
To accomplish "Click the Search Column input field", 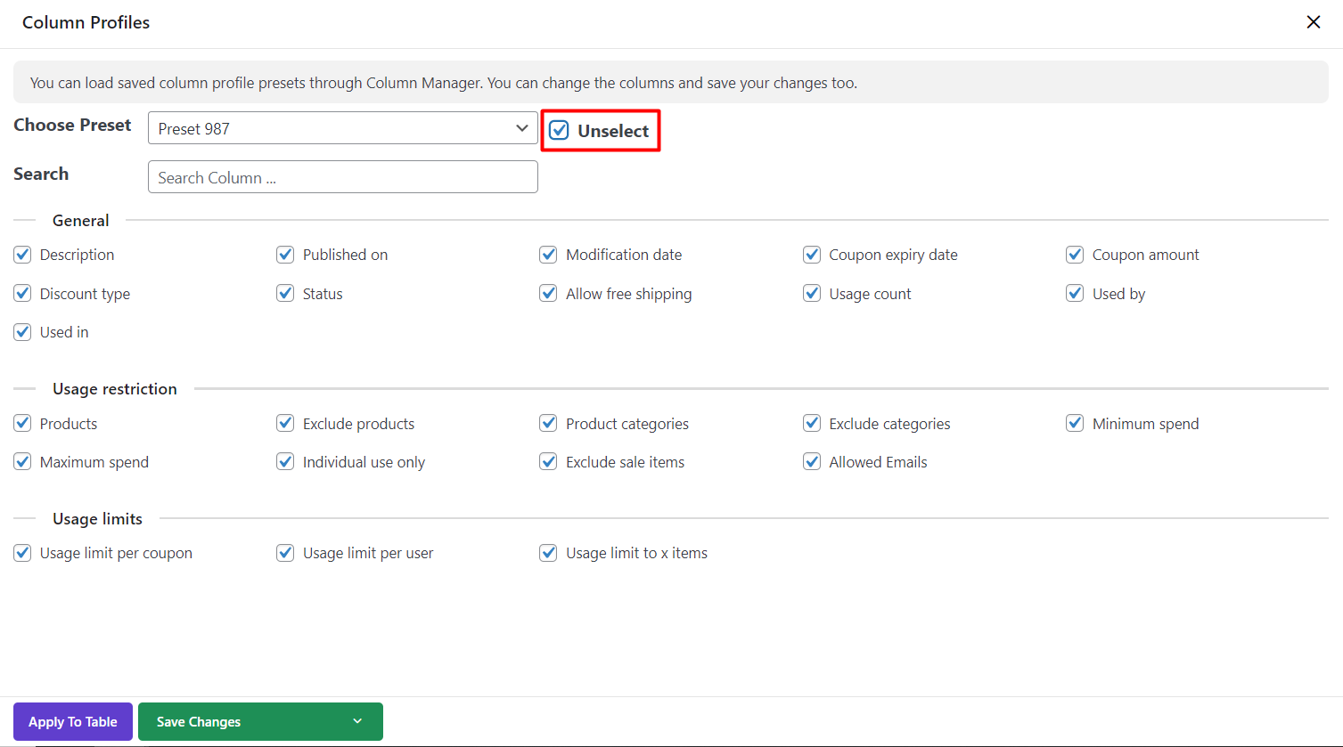I will 342,177.
